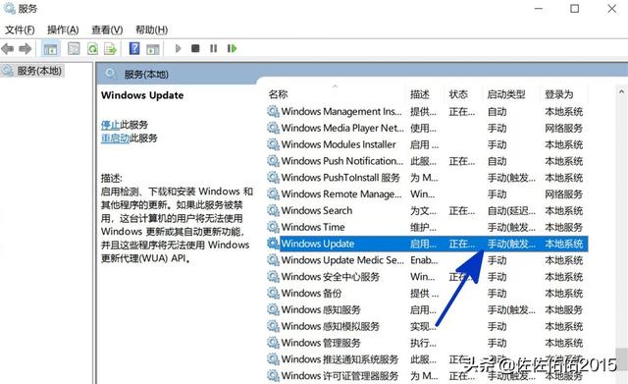Click gear icon of Windows Media Player row
This screenshot has width=628, height=384.
point(273,128)
